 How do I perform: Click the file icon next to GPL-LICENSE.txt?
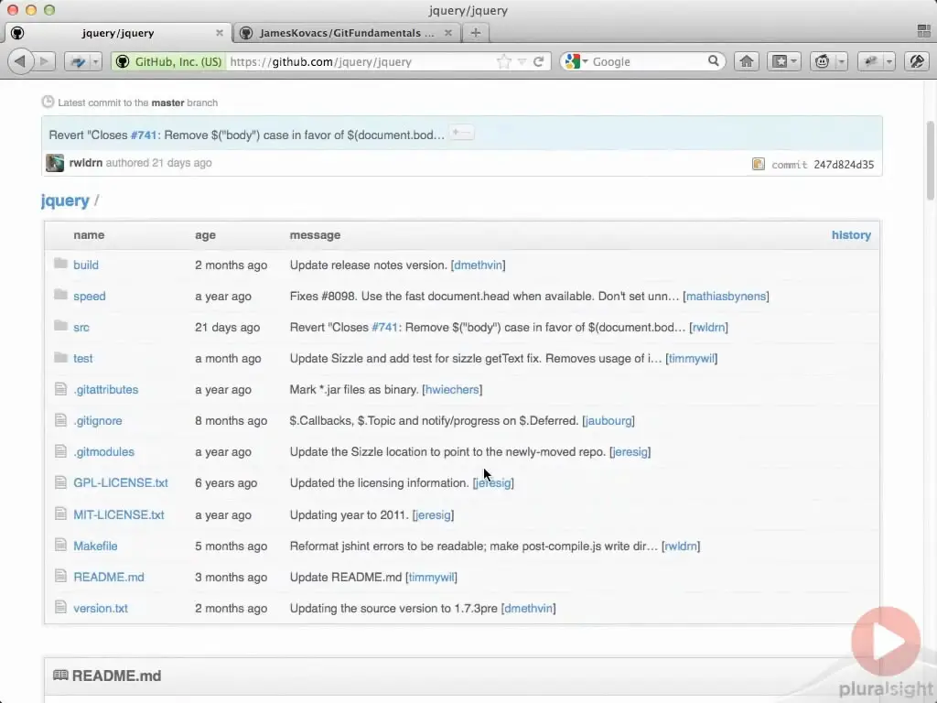60,482
